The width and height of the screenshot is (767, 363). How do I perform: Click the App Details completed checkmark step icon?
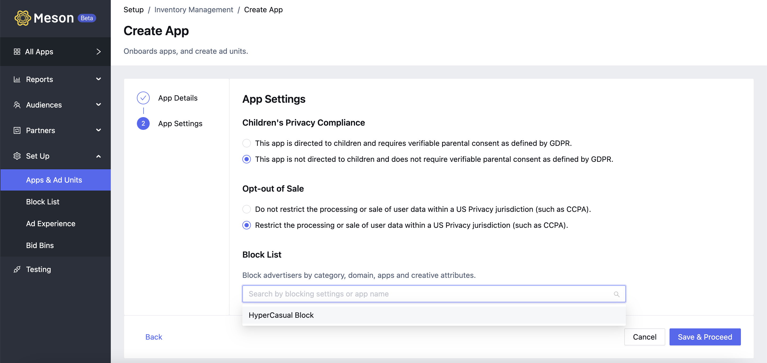tap(143, 98)
